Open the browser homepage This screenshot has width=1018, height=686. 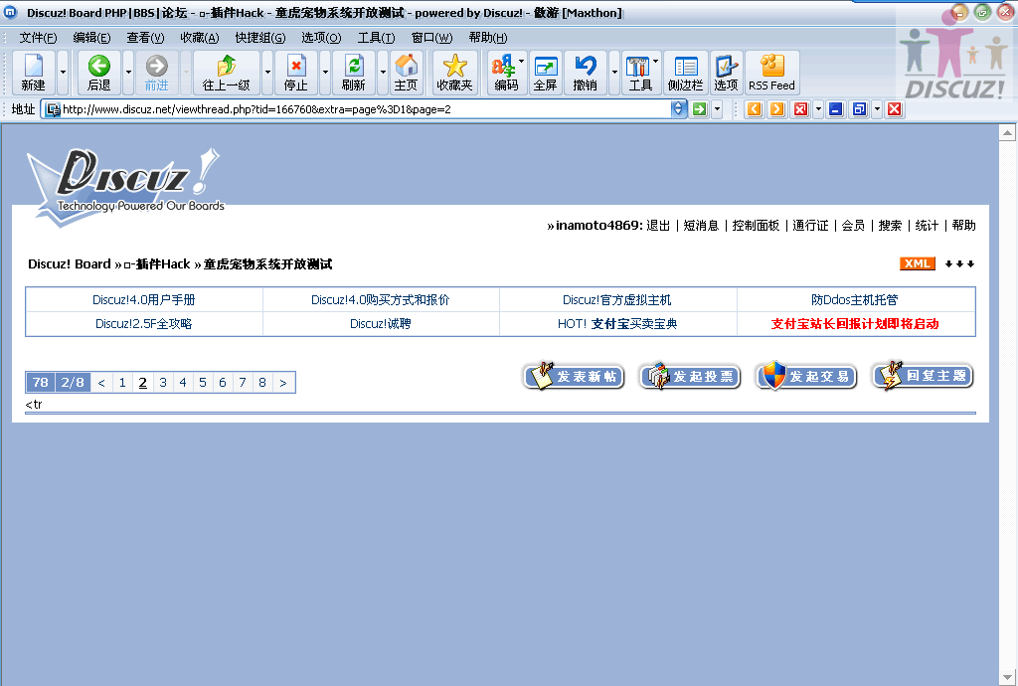(x=406, y=72)
